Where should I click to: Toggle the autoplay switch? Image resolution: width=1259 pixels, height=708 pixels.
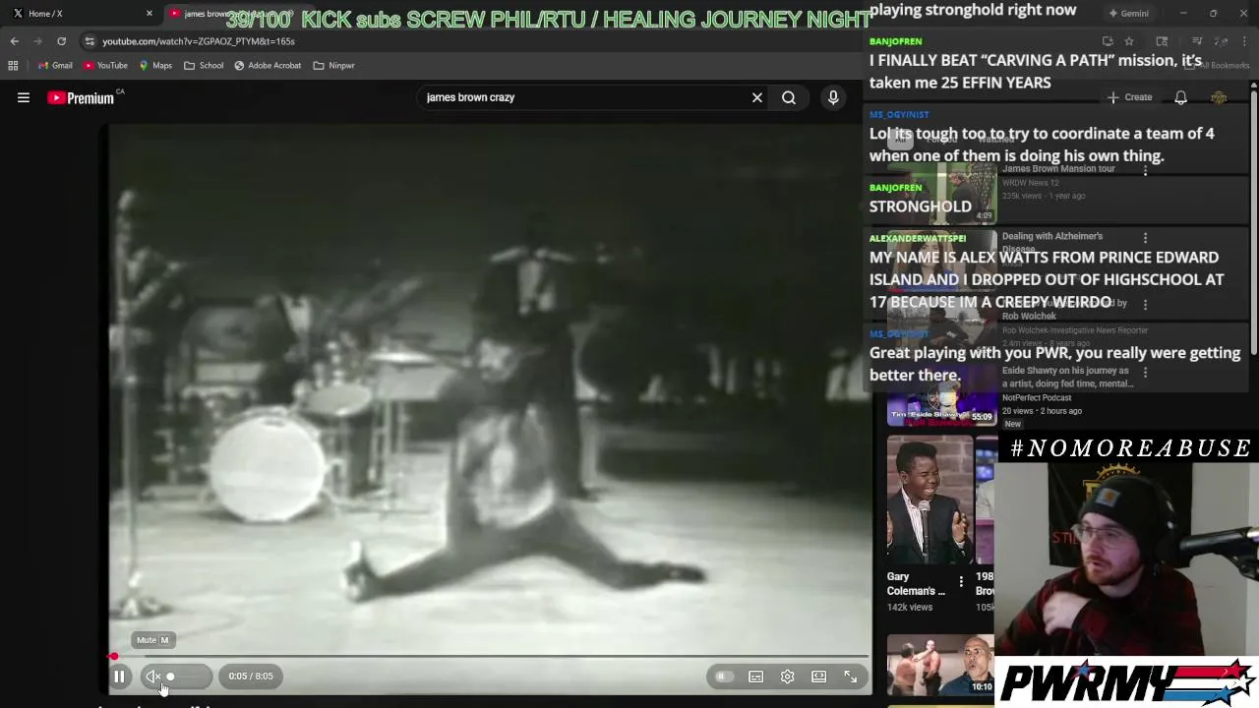click(x=723, y=677)
